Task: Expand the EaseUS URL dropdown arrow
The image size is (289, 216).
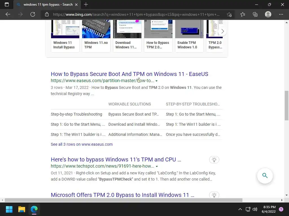Action: coord(156,81)
